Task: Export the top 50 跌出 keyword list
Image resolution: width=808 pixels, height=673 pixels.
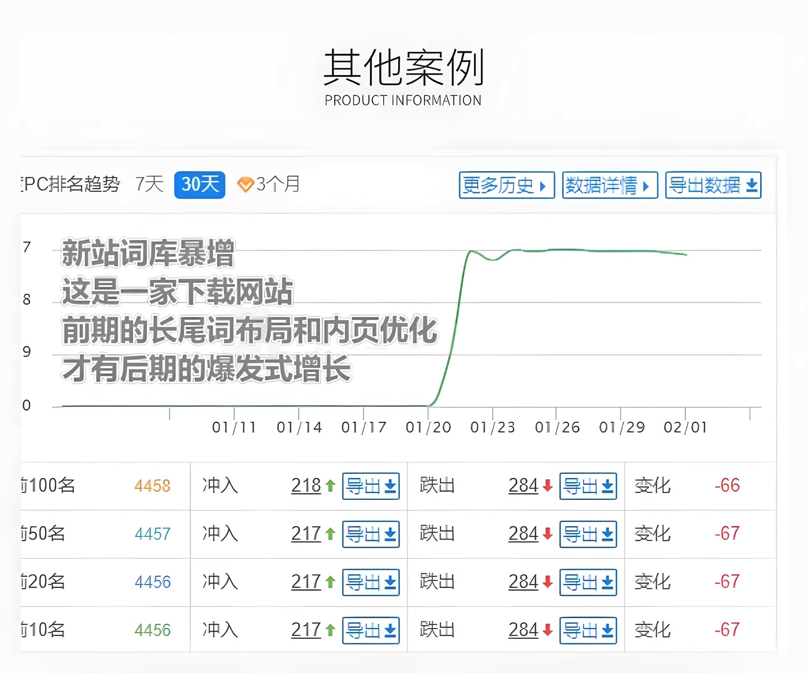Action: point(588,534)
